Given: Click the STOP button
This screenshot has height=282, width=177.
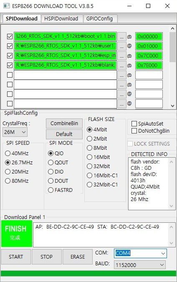Looking at the screenshot, I should pyautogui.click(x=47, y=257).
